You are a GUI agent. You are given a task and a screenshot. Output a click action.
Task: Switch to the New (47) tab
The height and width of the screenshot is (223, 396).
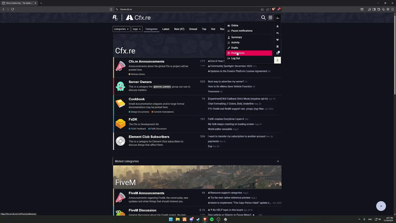pos(179,29)
